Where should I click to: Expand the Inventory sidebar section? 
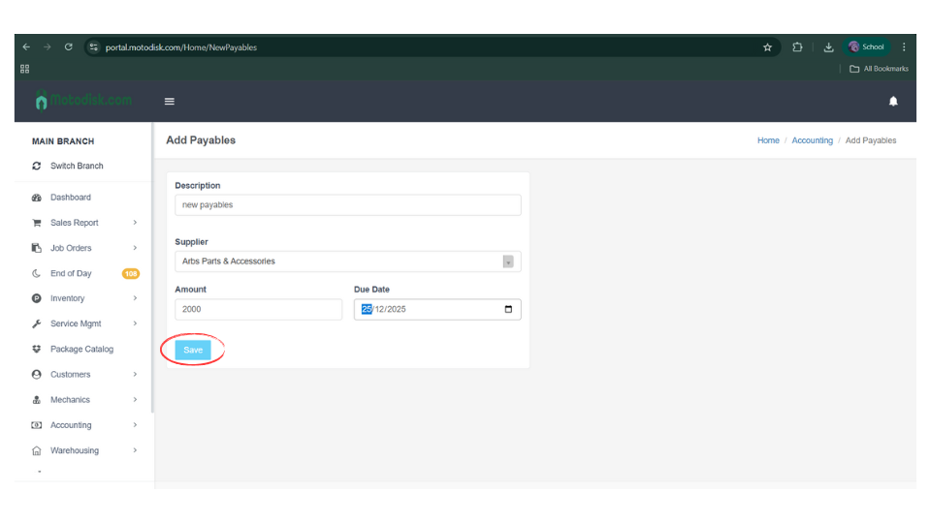point(68,298)
